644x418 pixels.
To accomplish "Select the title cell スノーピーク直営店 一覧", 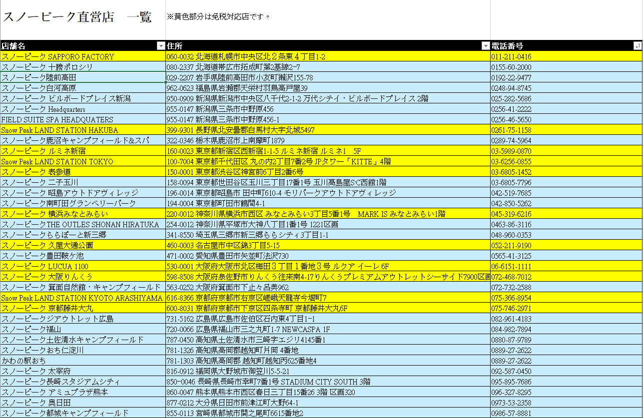I will click(83, 20).
